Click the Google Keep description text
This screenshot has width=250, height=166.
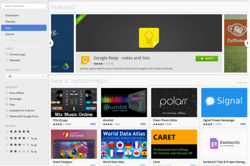pos(126,69)
